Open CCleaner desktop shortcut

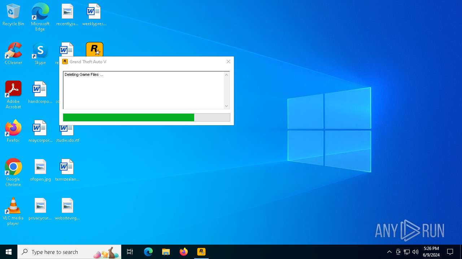pyautogui.click(x=13, y=54)
